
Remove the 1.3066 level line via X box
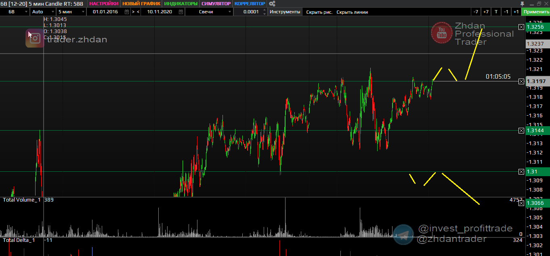521,203
